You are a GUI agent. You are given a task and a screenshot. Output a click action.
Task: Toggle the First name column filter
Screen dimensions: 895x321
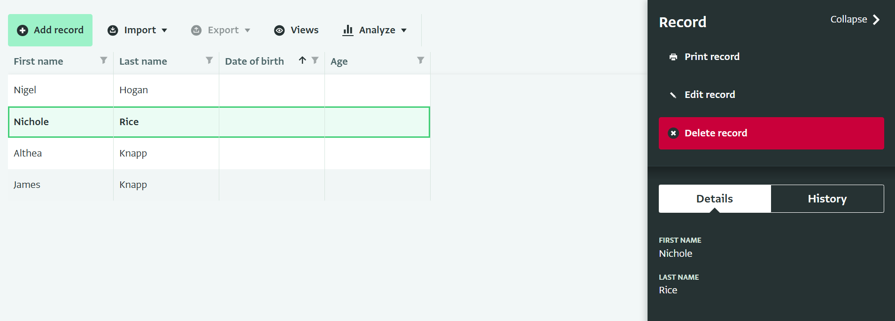[104, 60]
